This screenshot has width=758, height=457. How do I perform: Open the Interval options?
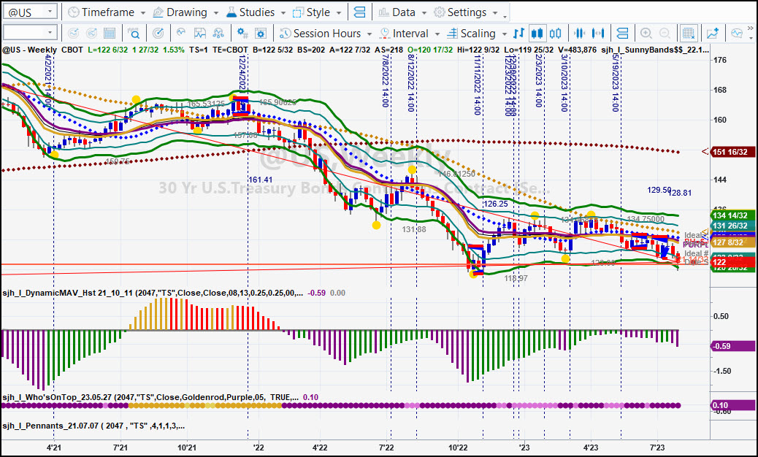[404, 34]
